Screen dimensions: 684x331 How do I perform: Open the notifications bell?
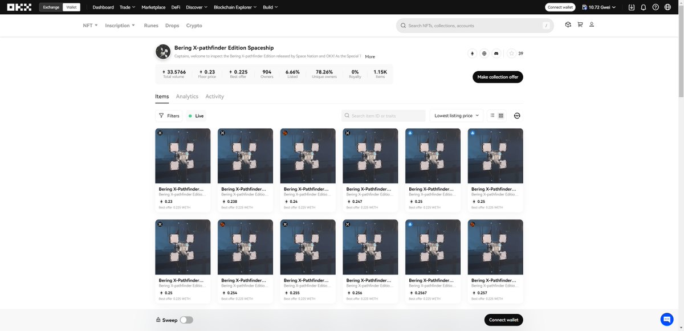pos(644,7)
